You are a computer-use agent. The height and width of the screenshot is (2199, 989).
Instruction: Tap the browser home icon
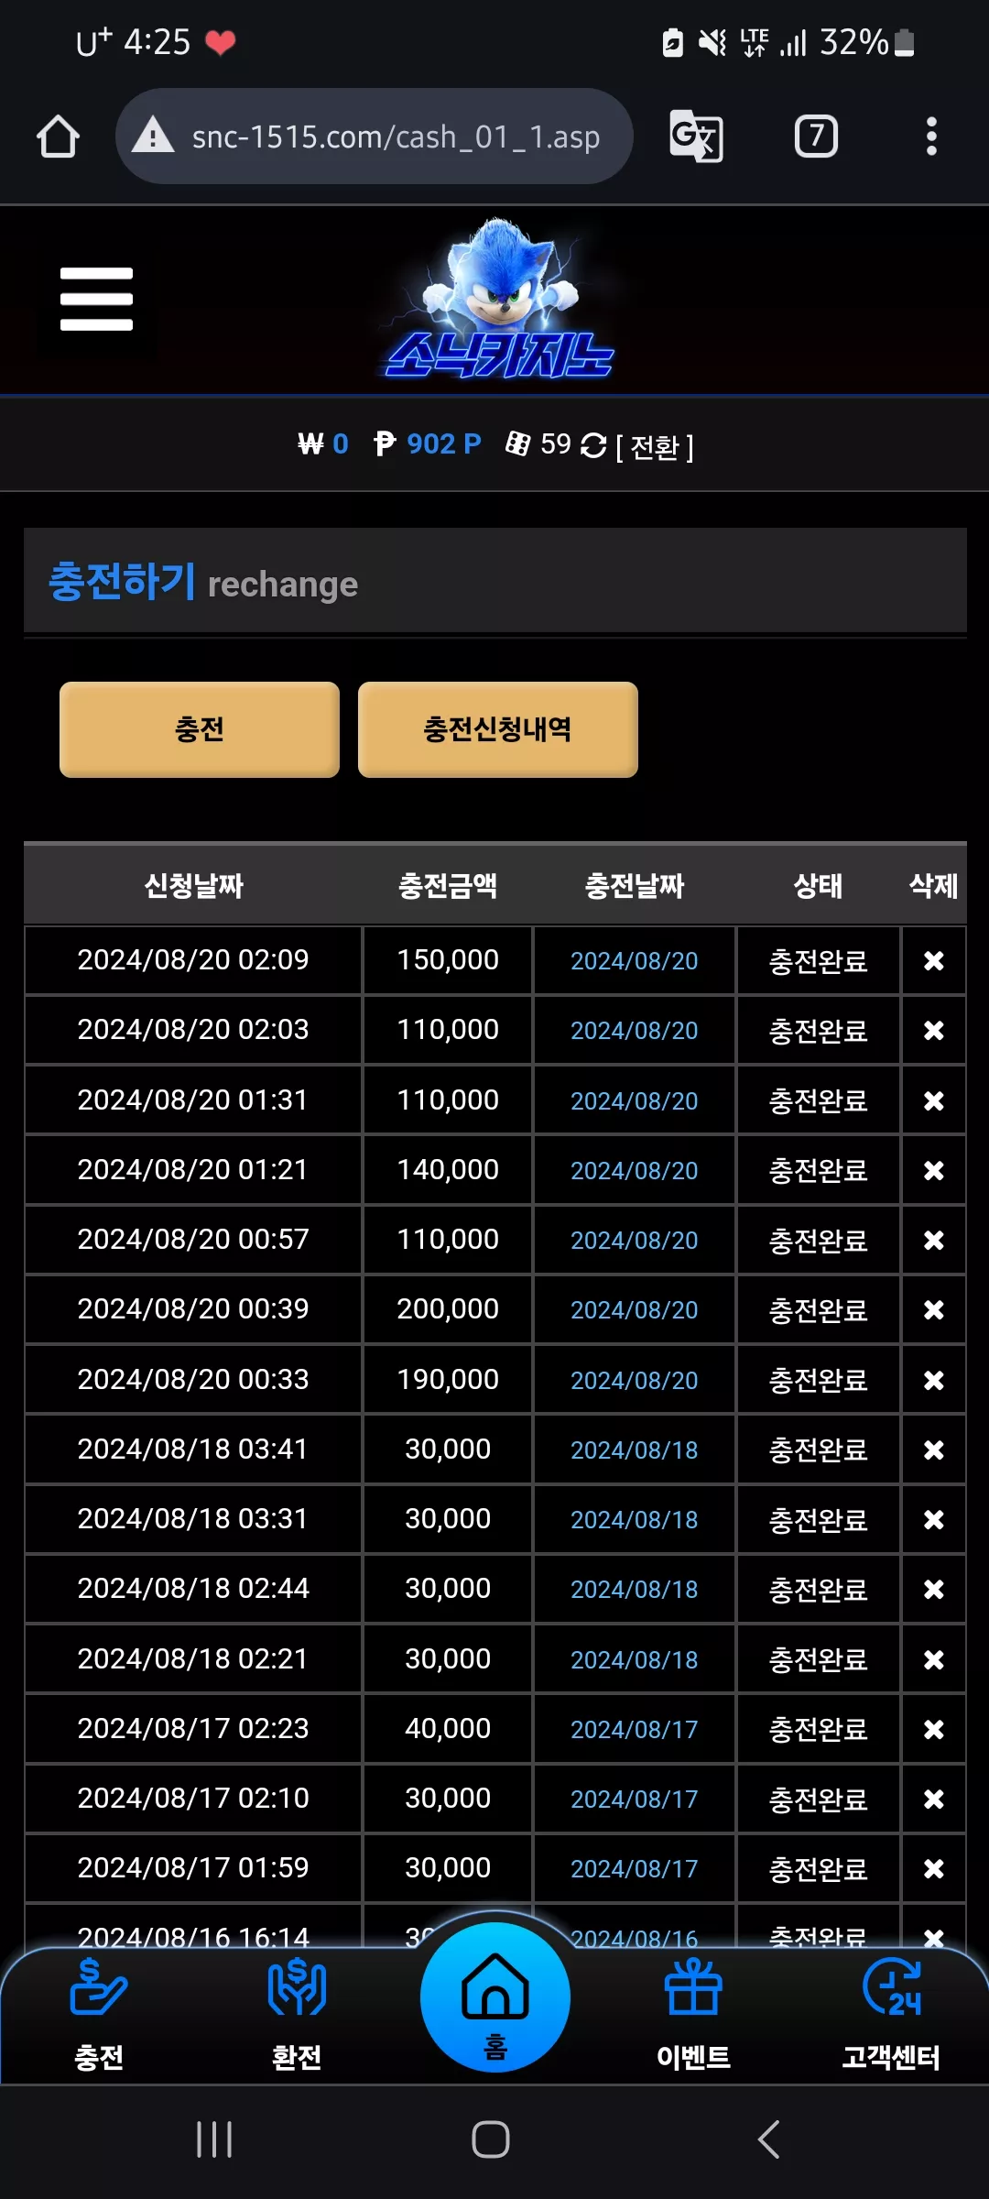[x=58, y=137]
